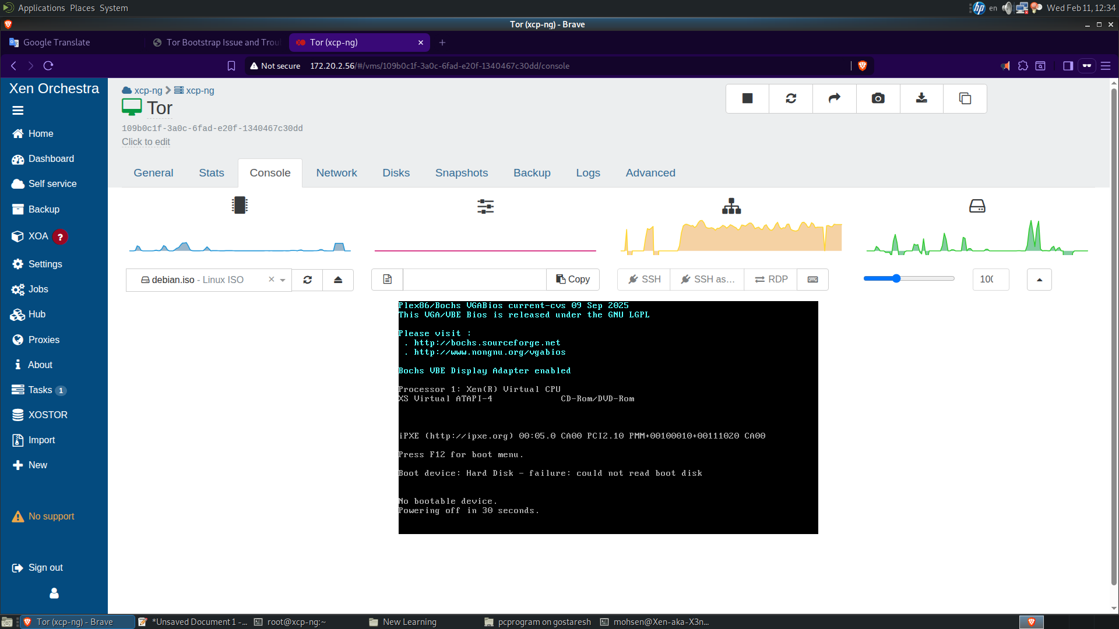This screenshot has width=1119, height=629.
Task: Eject the debian.iso from the virtual drive
Action: tap(338, 280)
